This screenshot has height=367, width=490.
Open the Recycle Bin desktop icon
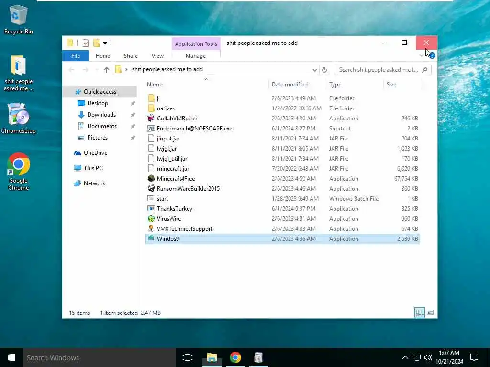click(x=19, y=19)
